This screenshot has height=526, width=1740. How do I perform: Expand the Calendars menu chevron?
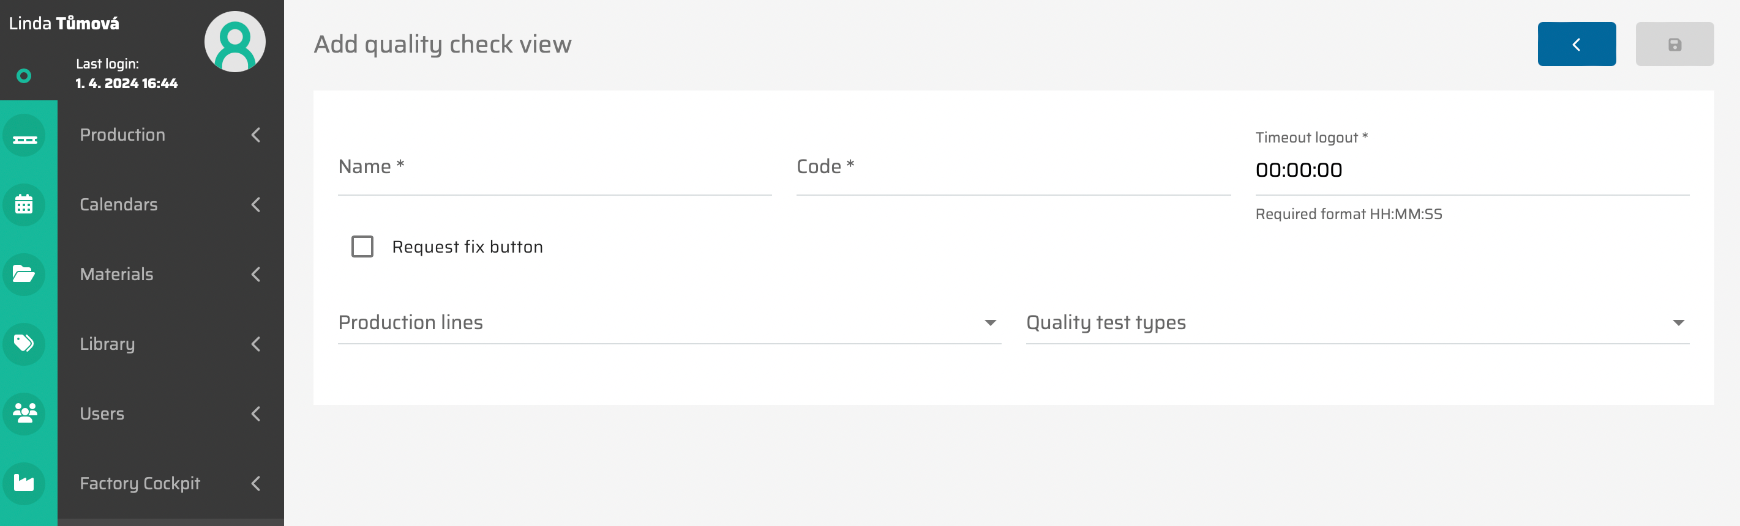pyautogui.click(x=256, y=205)
